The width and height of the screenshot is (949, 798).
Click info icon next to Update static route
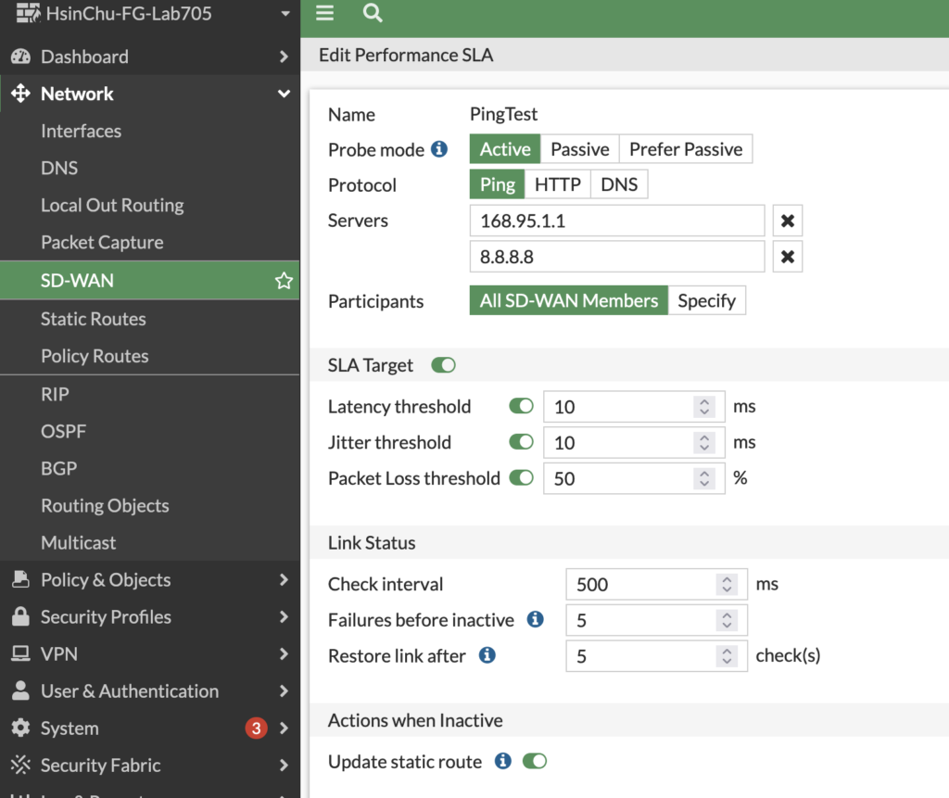tap(503, 761)
